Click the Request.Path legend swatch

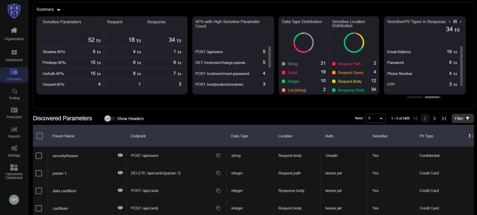(x=334, y=64)
